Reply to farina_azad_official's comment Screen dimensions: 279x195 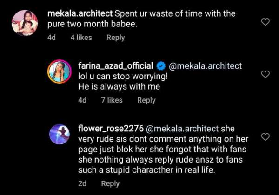[146, 100]
